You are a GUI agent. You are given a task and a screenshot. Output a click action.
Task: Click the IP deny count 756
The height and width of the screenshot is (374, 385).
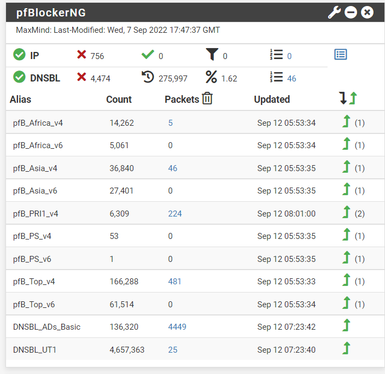[97, 56]
